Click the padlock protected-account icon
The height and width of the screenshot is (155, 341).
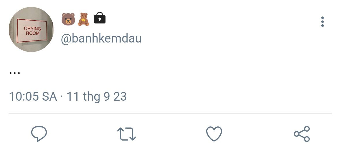tap(99, 18)
